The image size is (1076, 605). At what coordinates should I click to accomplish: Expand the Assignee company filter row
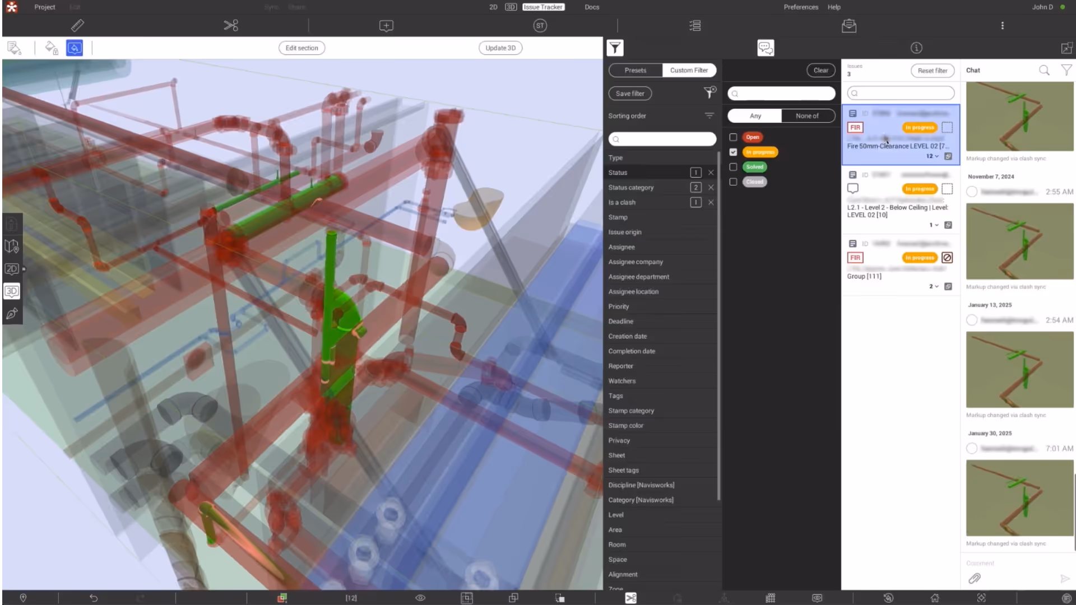[636, 262]
